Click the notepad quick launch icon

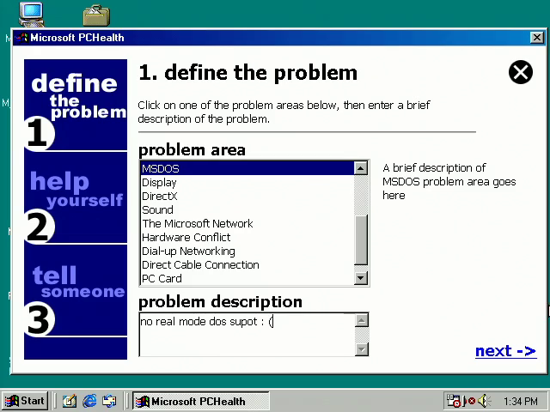(x=70, y=401)
